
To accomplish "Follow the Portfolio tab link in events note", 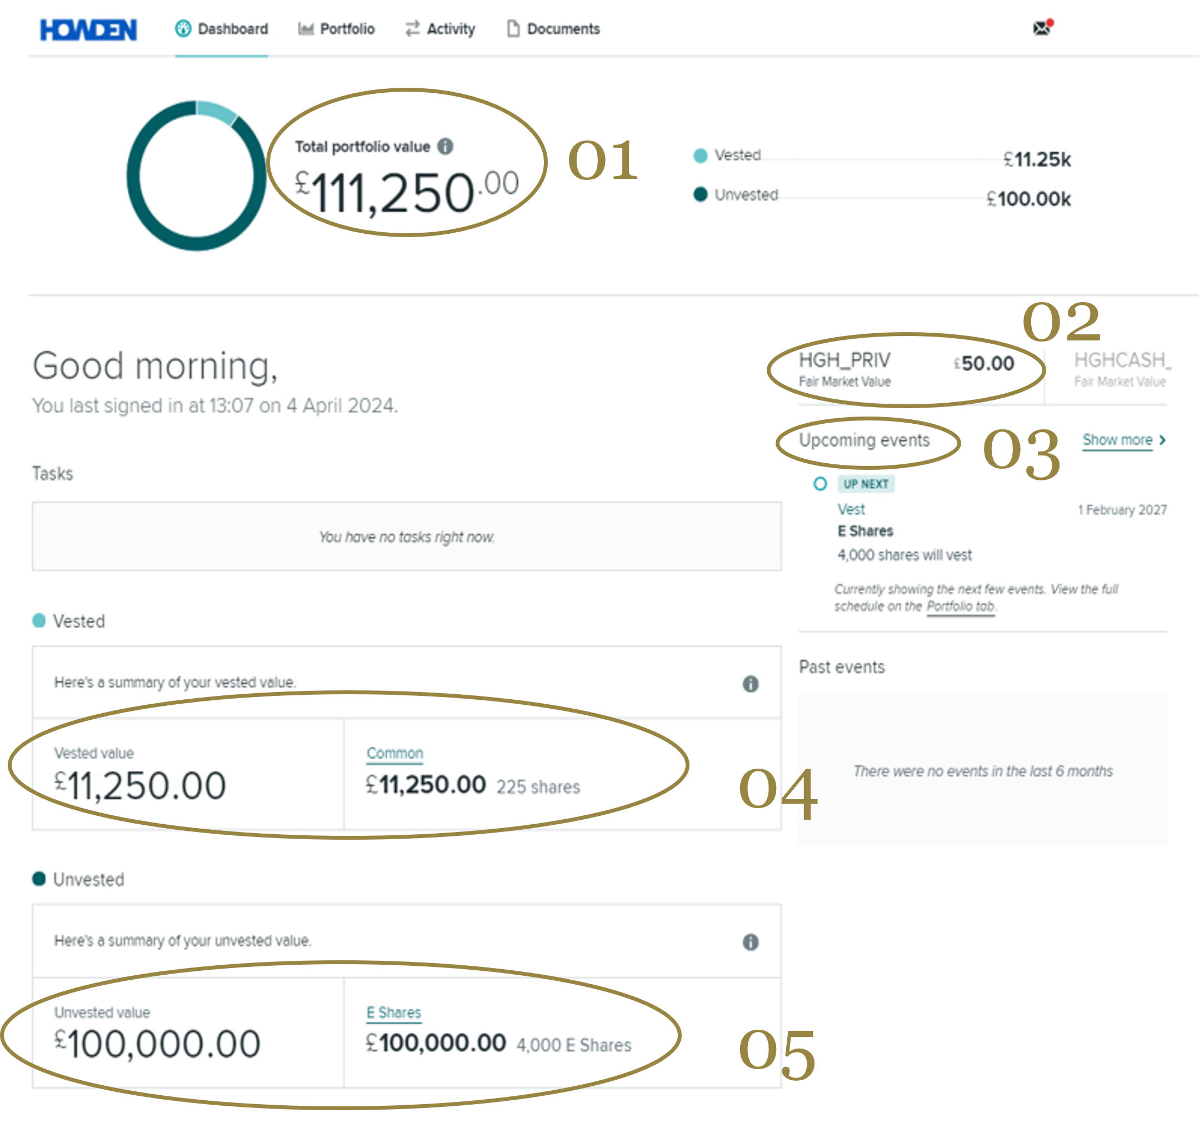I will [960, 606].
